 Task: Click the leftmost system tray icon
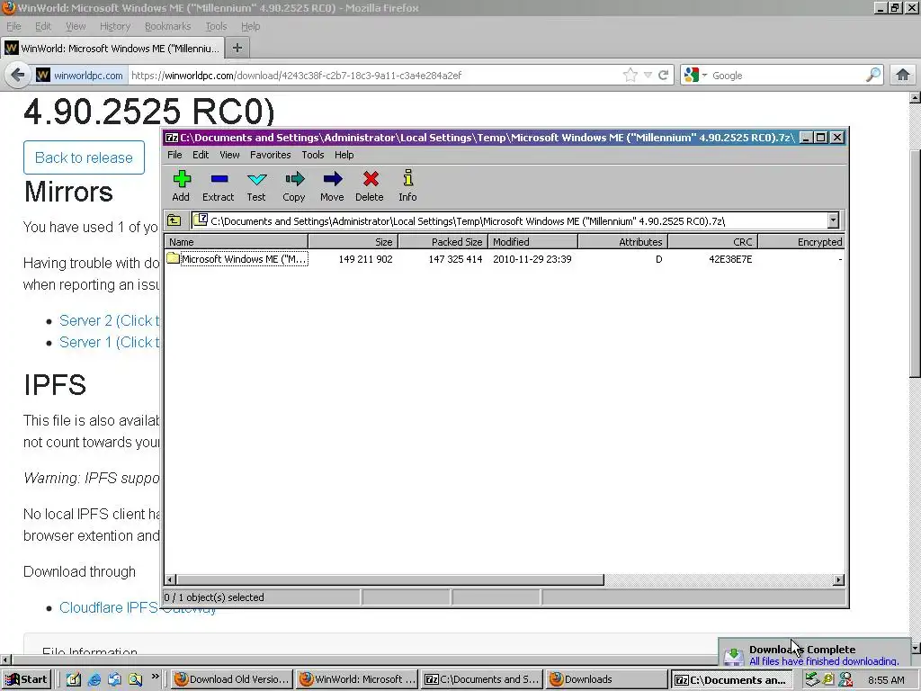812,680
